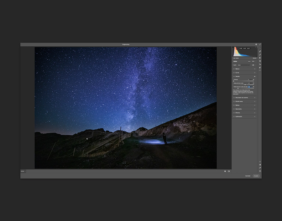Screen dimensions: 282x221
Task: Expand the Geometría panel
Action: coord(234,109)
